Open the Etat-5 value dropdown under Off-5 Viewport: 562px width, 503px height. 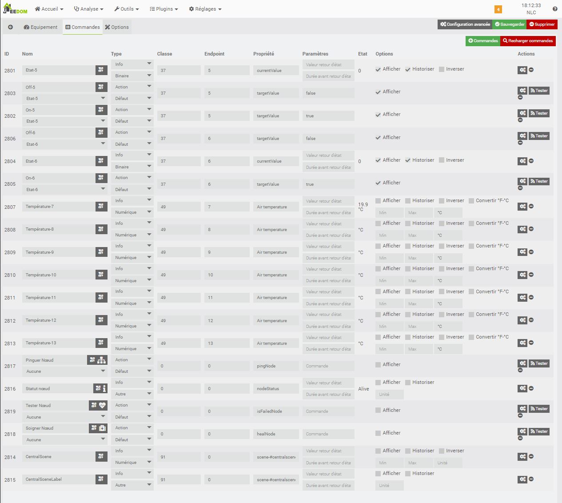coord(65,98)
